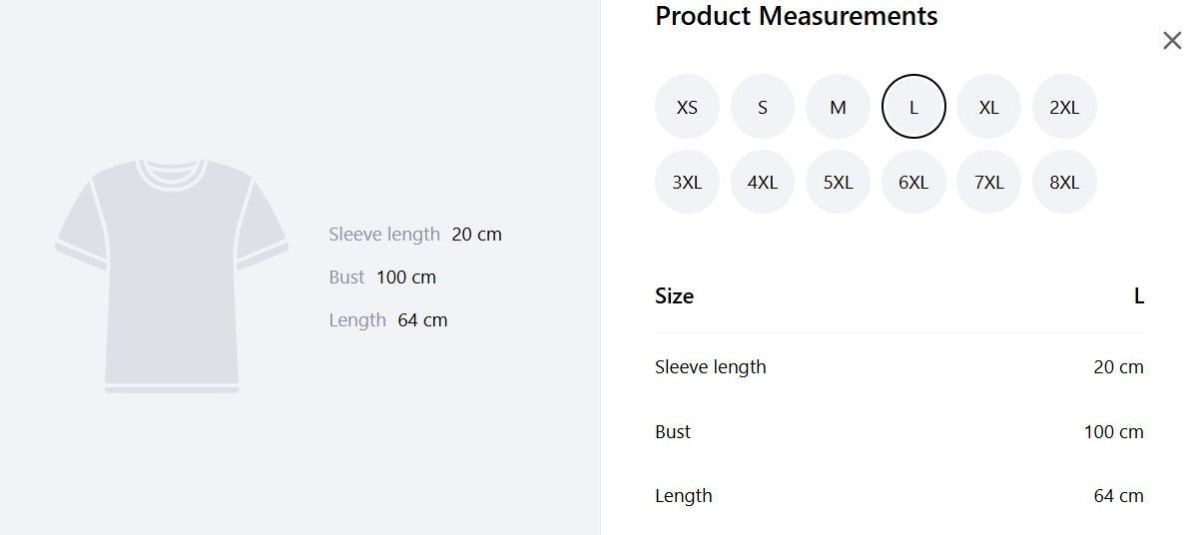Select size M
1191x535 pixels.
[838, 107]
